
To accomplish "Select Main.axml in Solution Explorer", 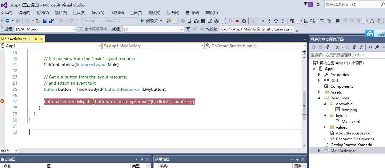I will [x=351, y=121].
